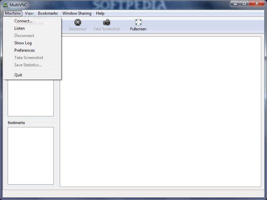Image resolution: width=267 pixels, height=200 pixels.
Task: Click inside the Bookmarks list box
Action: click(31, 156)
